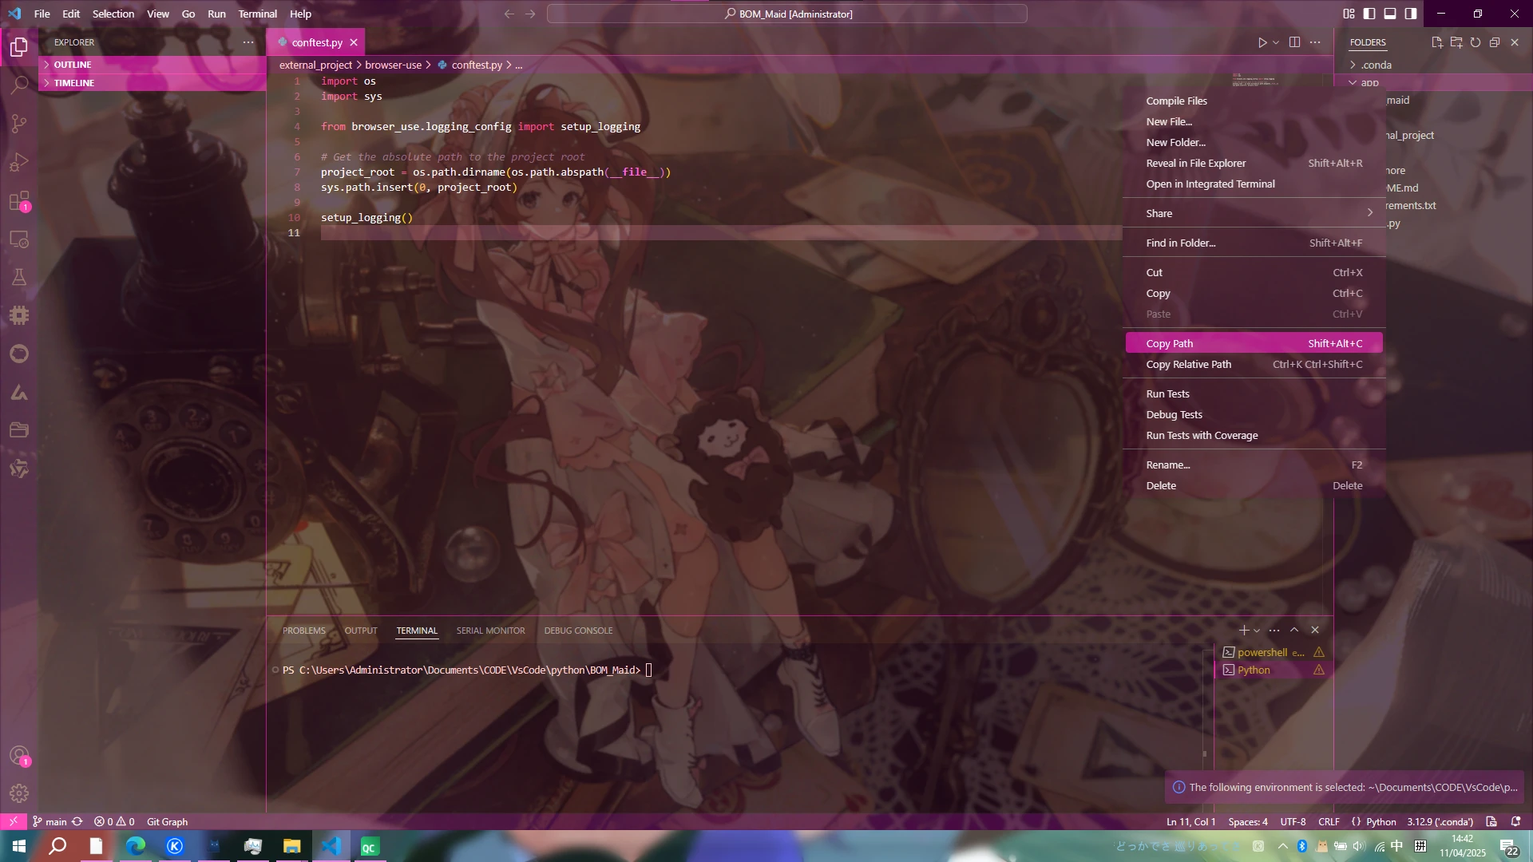
Task: Open the Source Control view
Action: (19, 124)
